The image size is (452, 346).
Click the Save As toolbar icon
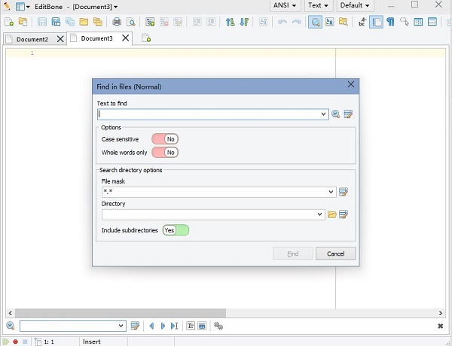point(56,22)
